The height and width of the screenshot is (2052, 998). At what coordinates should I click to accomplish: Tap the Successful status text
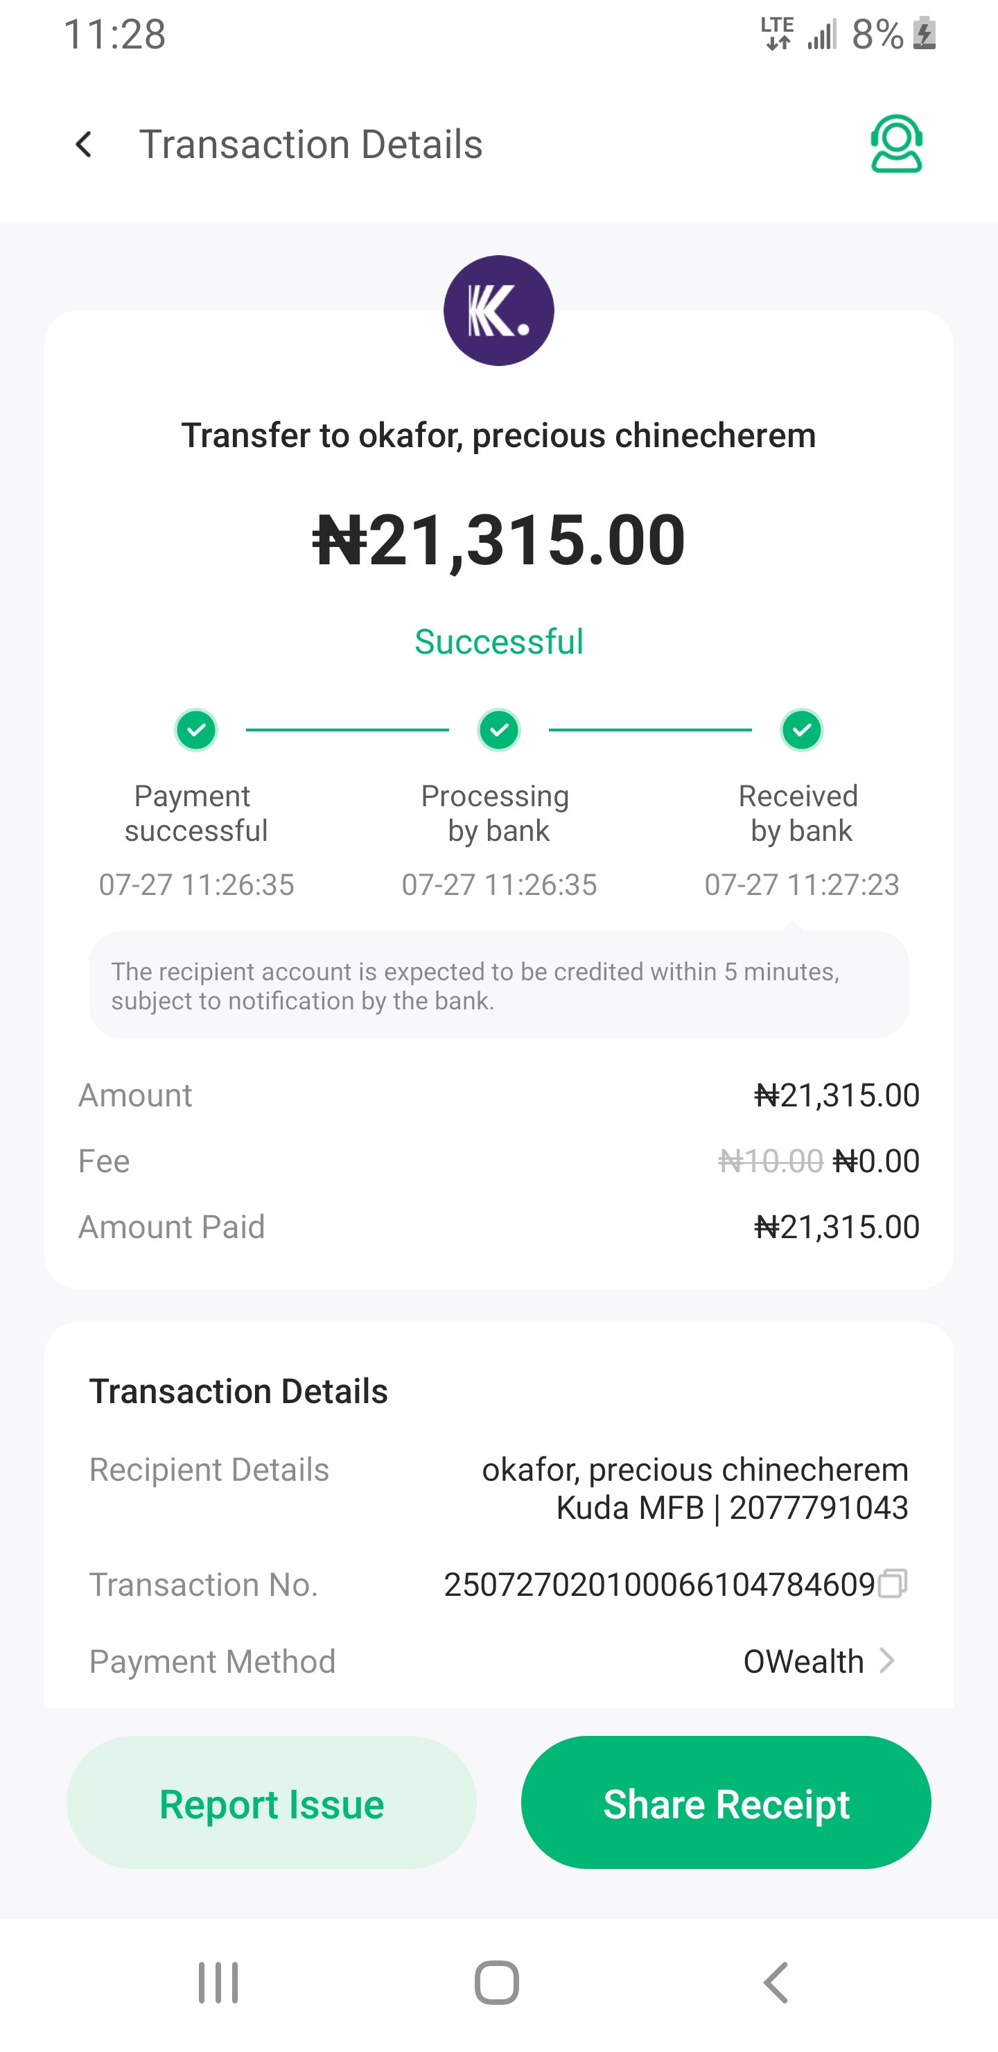[498, 642]
